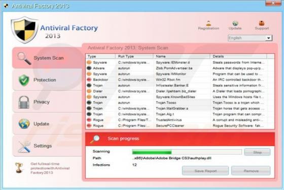This screenshot has height=190, width=284.
Task: Open the English language dropdown
Action: pos(250,38)
